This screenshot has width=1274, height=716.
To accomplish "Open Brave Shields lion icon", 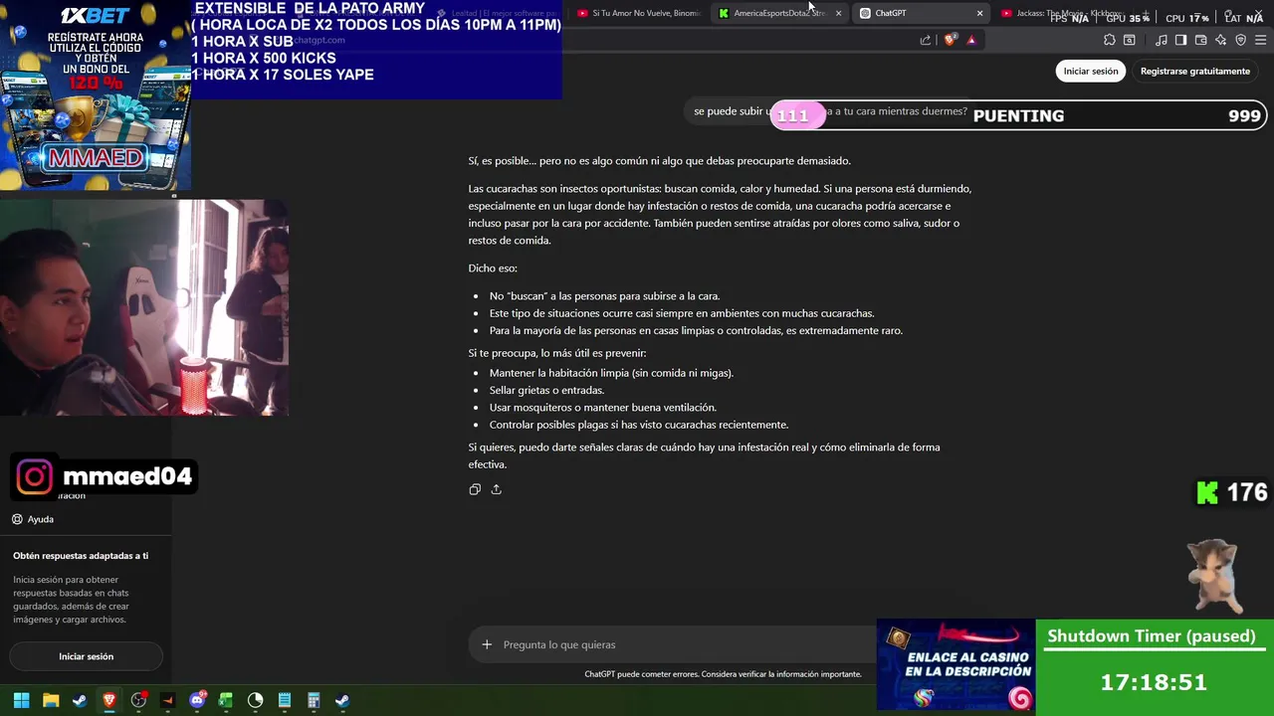I will 951,40.
